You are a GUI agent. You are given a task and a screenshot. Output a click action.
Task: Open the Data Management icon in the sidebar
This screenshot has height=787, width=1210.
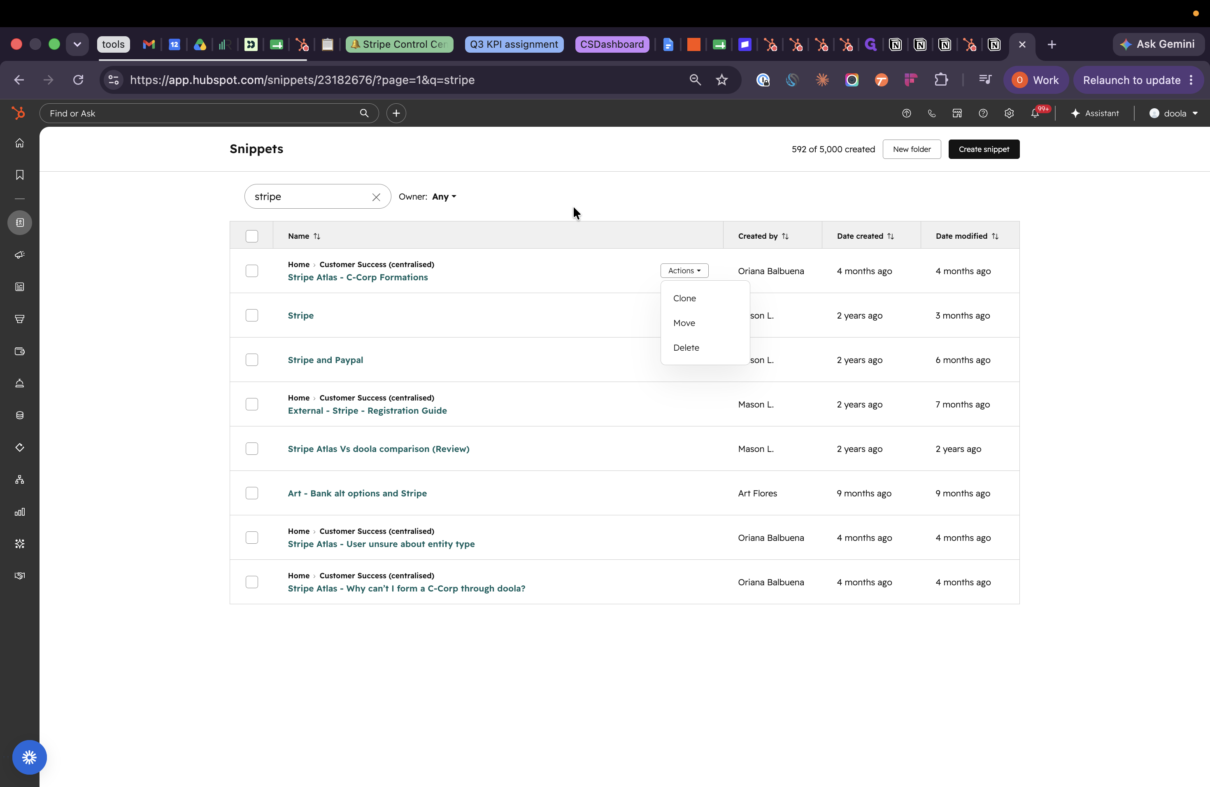click(x=20, y=415)
